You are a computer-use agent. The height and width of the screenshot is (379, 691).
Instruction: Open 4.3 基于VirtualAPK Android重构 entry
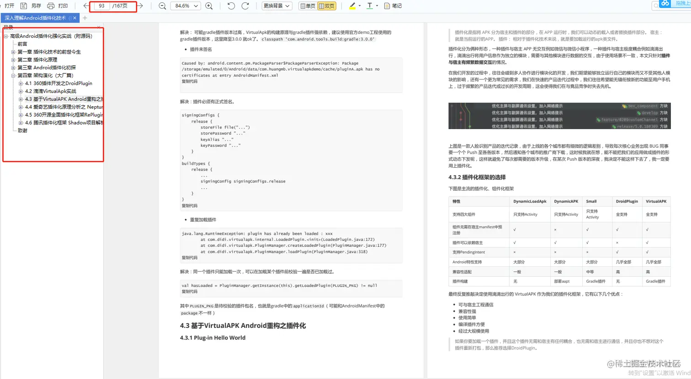tap(64, 99)
